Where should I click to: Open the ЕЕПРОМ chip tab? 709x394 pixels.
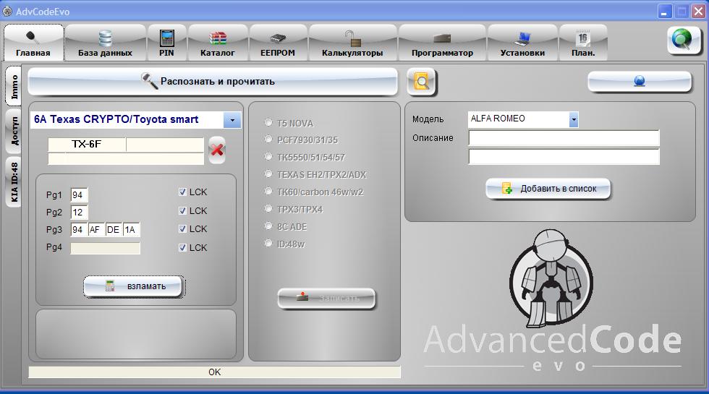click(278, 43)
